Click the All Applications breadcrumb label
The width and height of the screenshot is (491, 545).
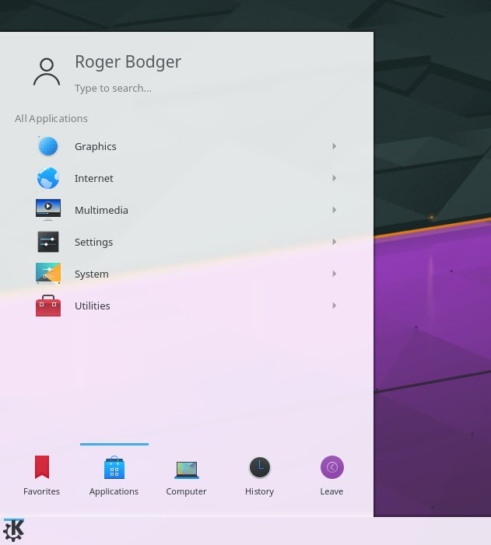point(51,119)
